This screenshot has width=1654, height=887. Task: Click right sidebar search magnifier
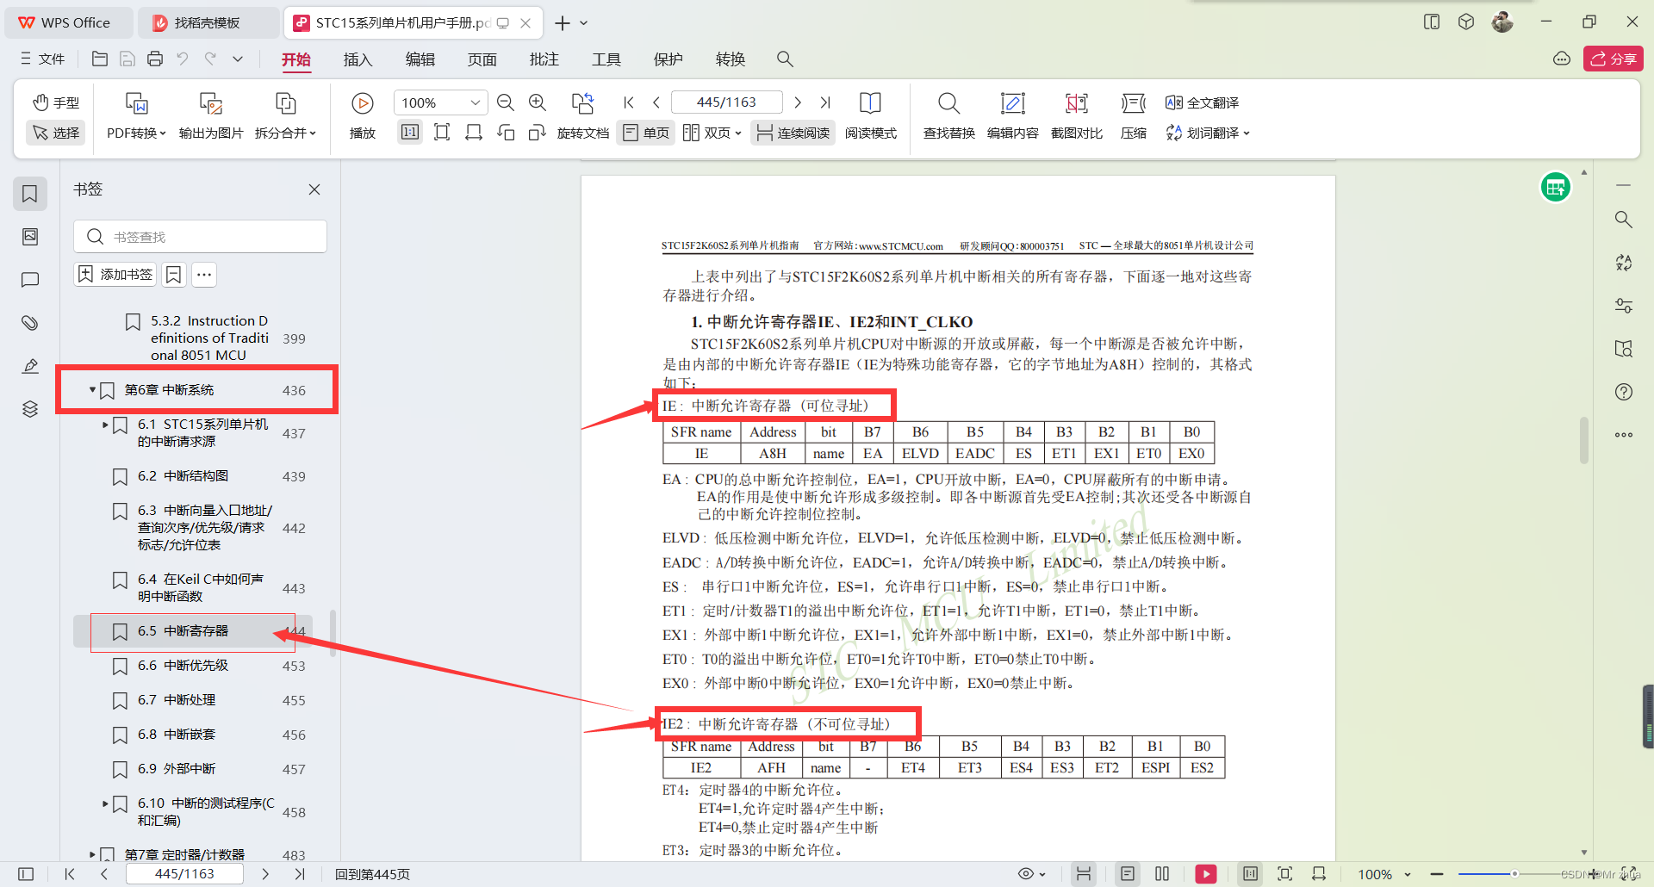[x=1624, y=220]
